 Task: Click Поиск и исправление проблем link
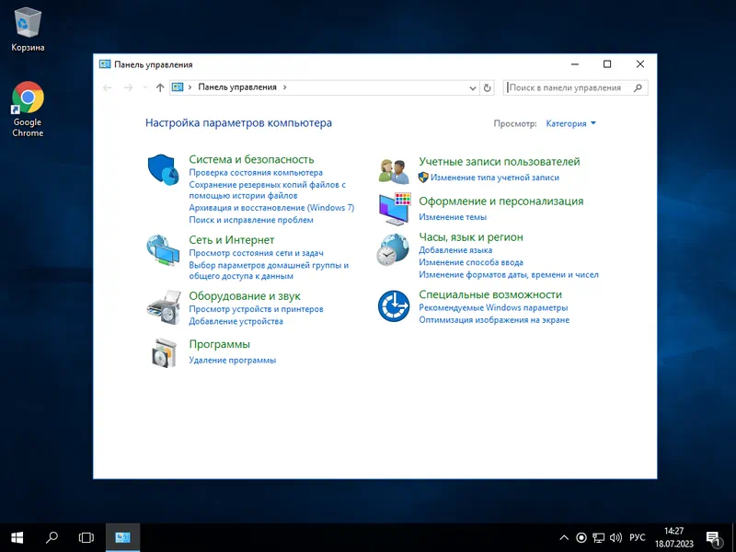point(251,220)
